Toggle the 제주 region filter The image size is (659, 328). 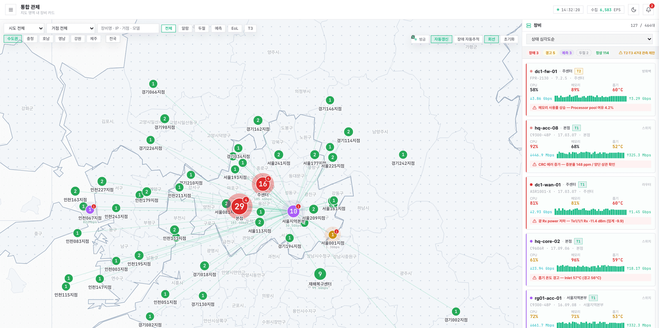pyautogui.click(x=94, y=39)
